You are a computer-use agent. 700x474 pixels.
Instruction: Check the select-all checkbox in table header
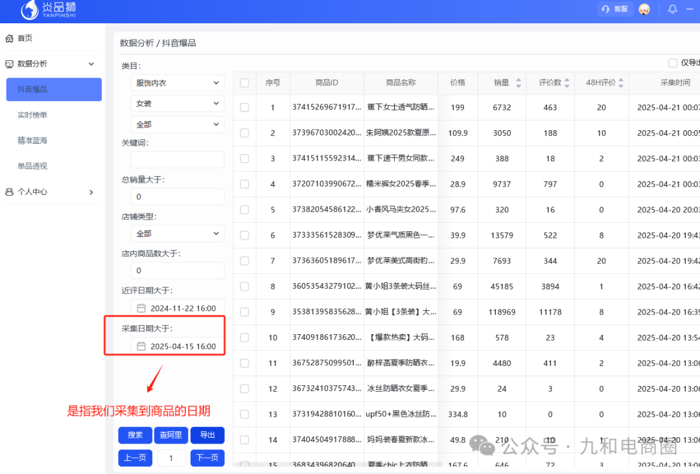tap(244, 83)
